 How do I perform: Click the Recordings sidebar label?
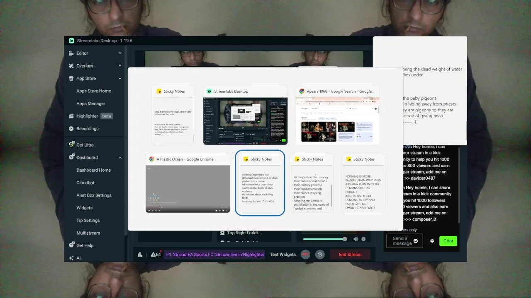[x=88, y=129]
